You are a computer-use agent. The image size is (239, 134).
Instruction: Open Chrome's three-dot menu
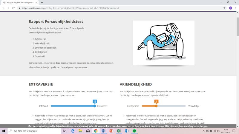[236, 8]
